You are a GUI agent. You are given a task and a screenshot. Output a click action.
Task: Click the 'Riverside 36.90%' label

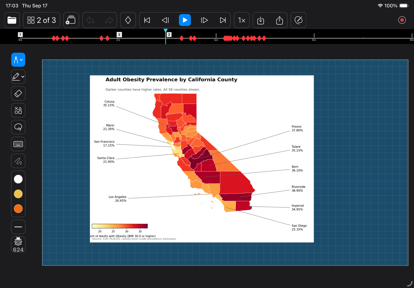pos(298,189)
